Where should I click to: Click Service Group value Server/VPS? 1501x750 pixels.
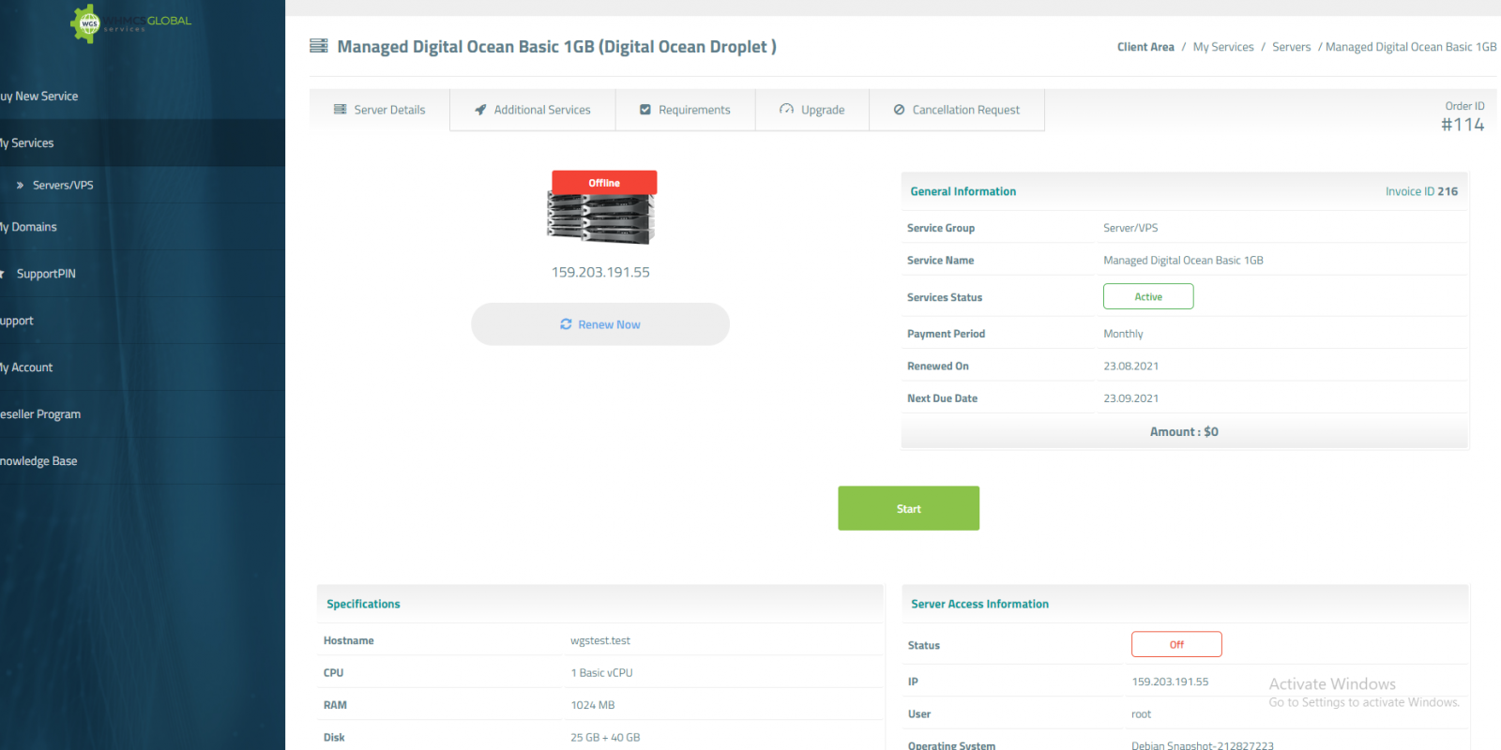point(1130,228)
